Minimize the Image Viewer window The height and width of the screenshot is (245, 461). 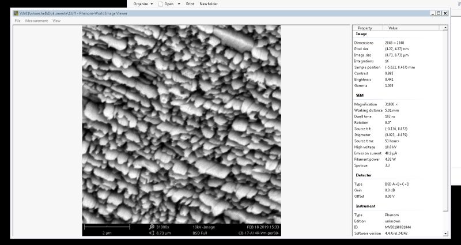click(x=433, y=13)
